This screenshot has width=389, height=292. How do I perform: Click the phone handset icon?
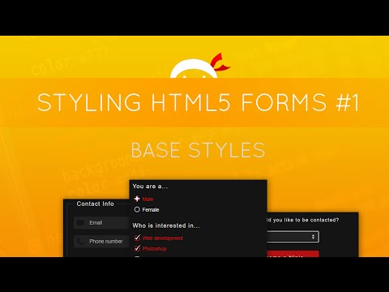[x=80, y=241]
